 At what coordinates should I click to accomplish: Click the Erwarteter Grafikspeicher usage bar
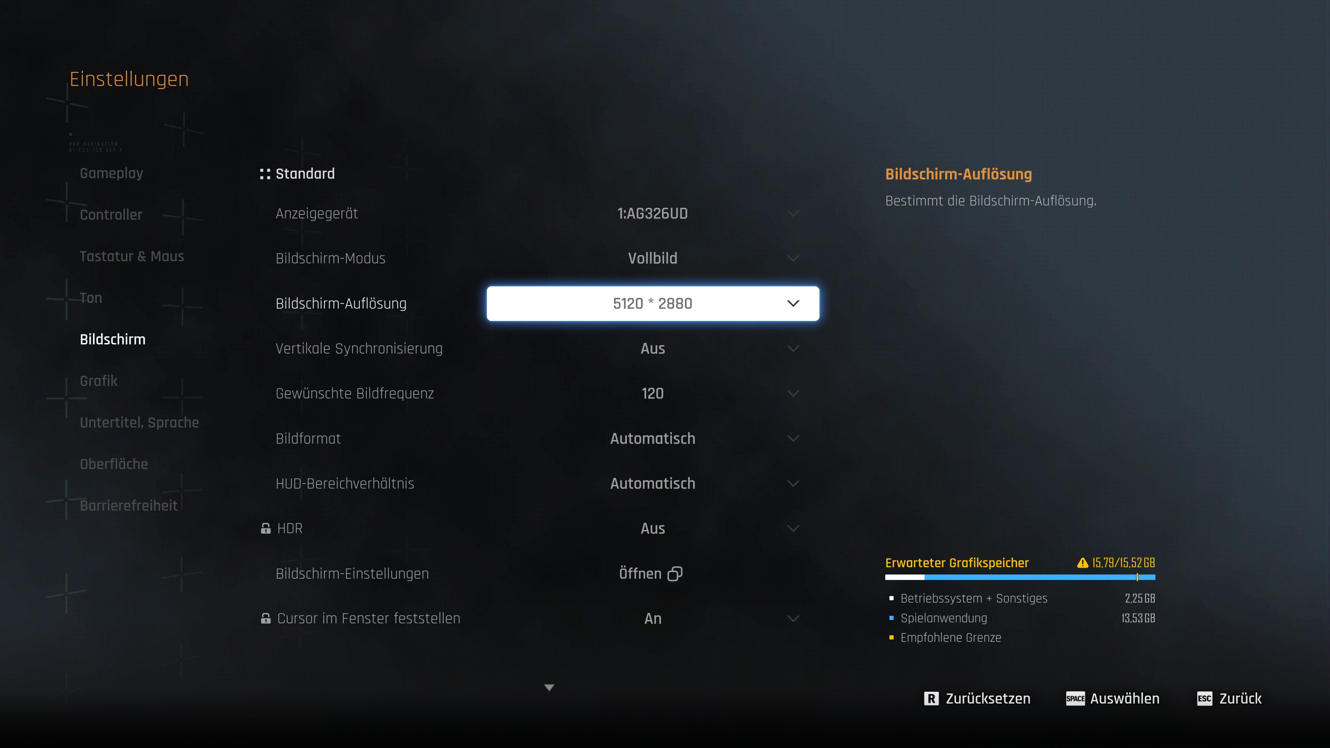pos(1020,577)
